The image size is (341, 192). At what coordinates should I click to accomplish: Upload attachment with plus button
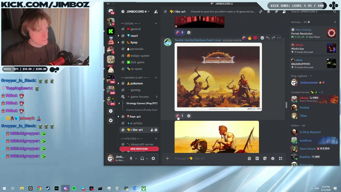(167, 158)
